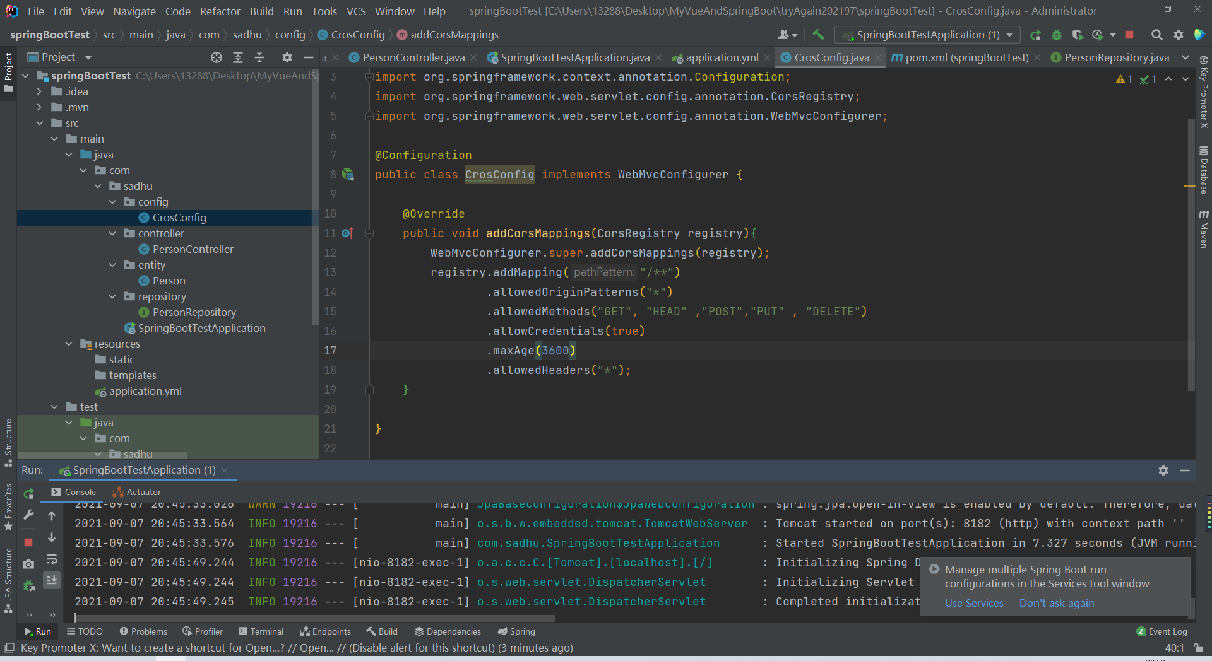
Task: Start debugging with the bug icon
Action: click(x=1057, y=35)
